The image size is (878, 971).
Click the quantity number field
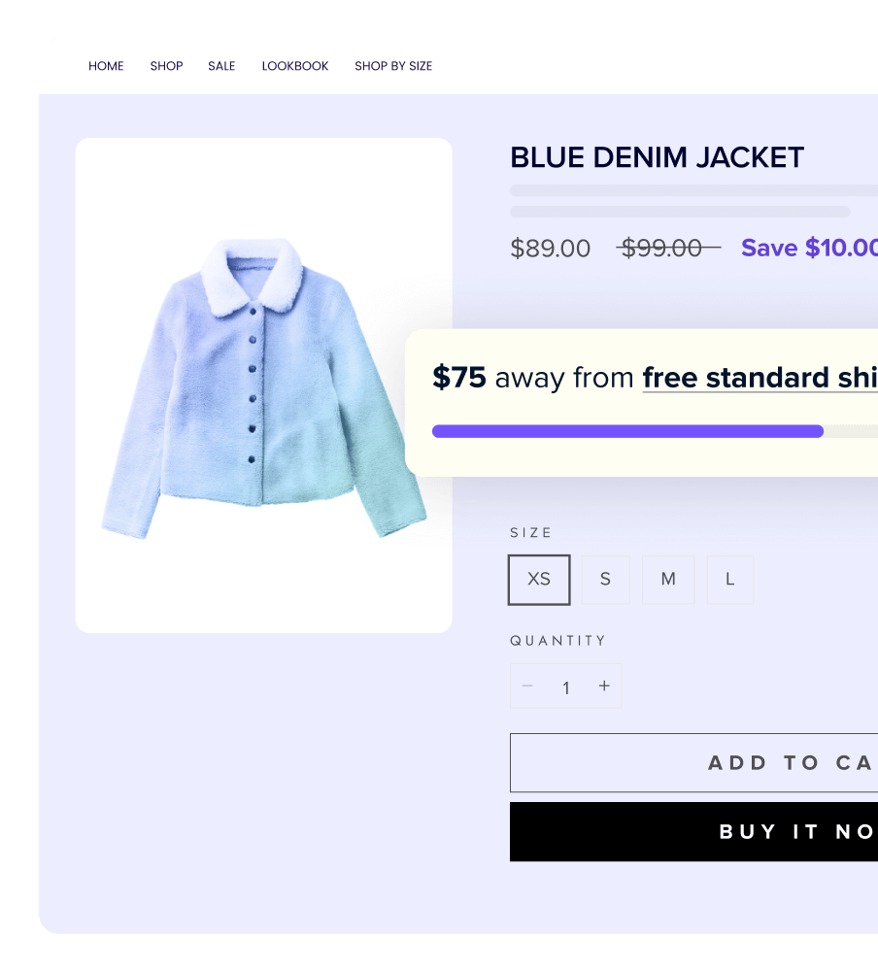tap(565, 687)
